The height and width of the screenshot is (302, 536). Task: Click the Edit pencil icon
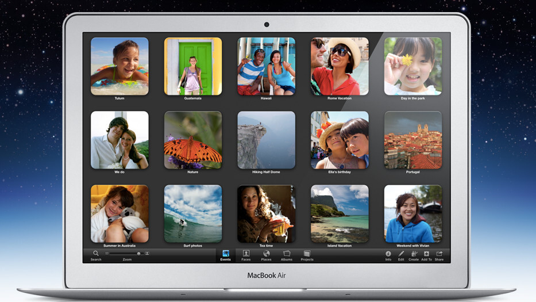(401, 254)
